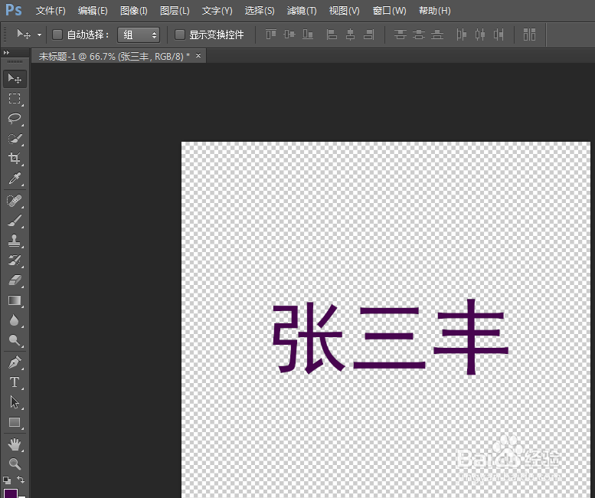
Task: Select the Gradient tool
Action: pos(15,300)
